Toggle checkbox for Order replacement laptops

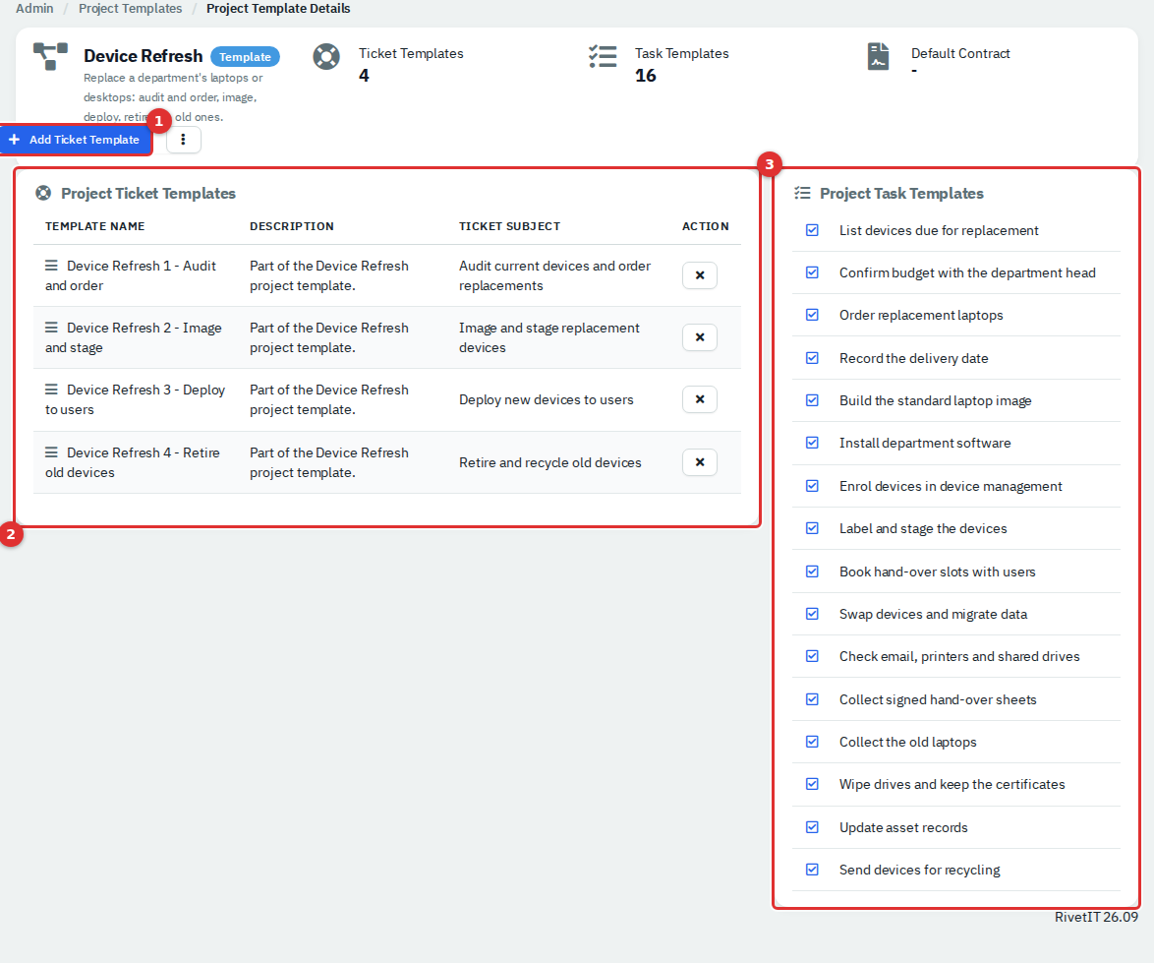813,315
